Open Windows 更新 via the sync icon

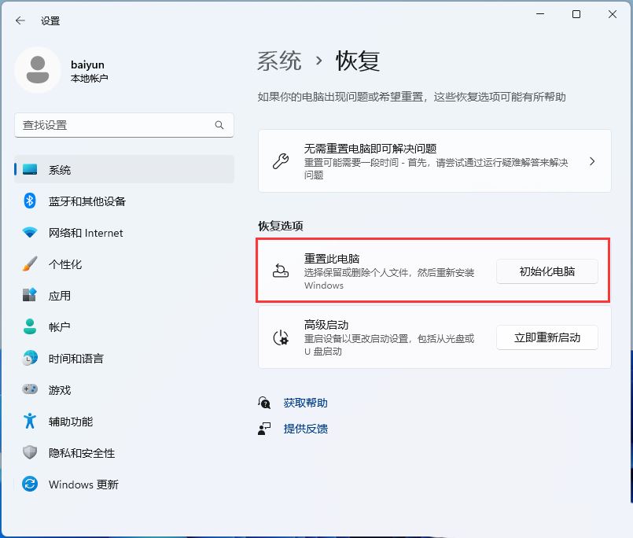[30, 484]
